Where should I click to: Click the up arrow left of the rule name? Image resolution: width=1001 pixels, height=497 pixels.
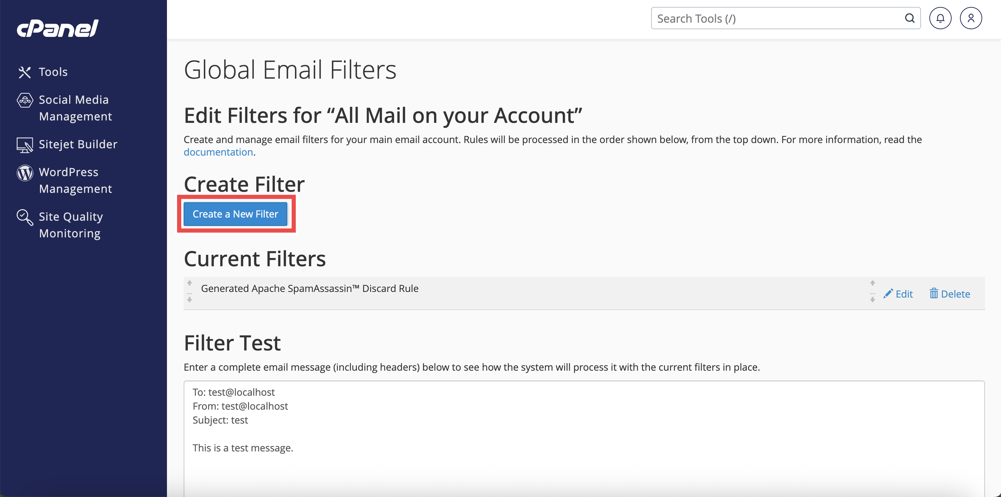pyautogui.click(x=190, y=283)
